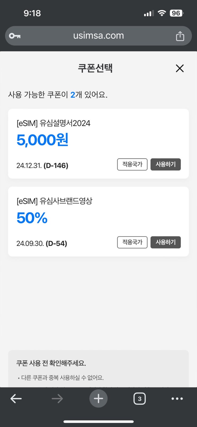
Task: Tap the 쿠폰 사용 전 확인해주세요 notice
Action: tap(51, 363)
